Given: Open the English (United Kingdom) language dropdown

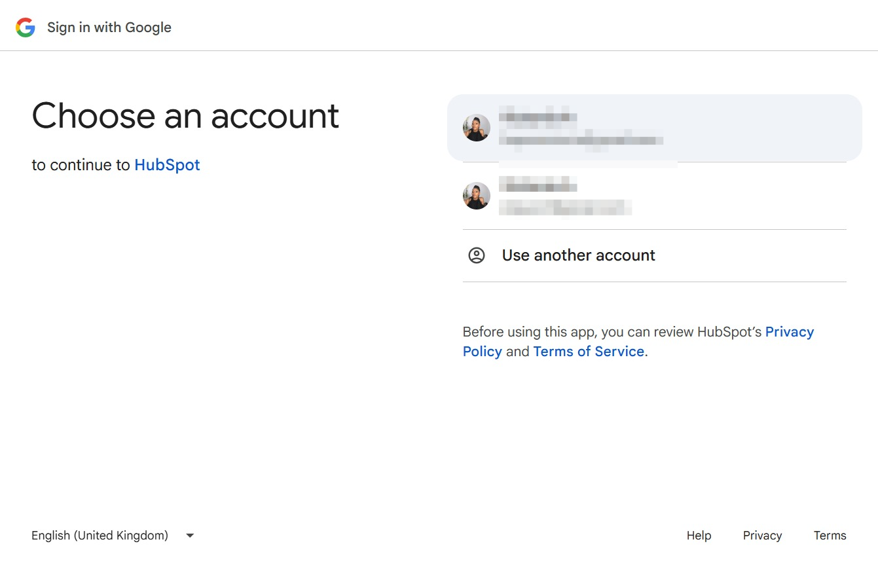Looking at the screenshot, I should [x=113, y=536].
